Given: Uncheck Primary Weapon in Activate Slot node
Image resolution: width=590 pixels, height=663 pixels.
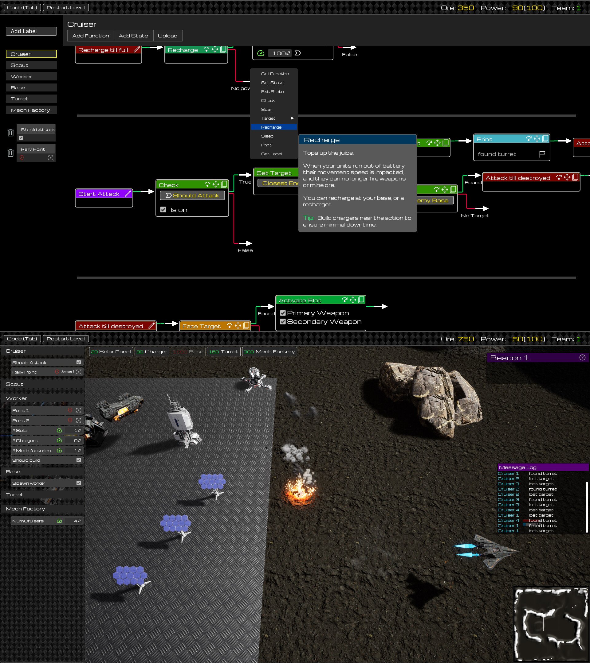Looking at the screenshot, I should (x=283, y=313).
